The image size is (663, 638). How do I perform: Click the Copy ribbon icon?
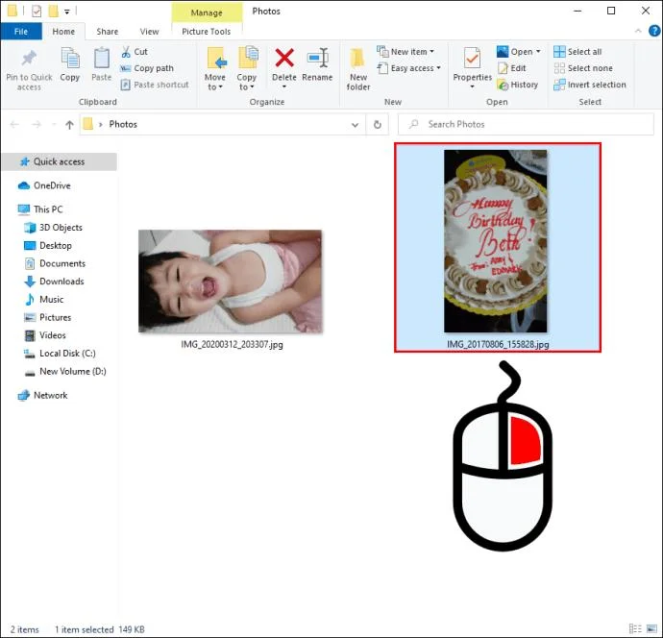pos(70,59)
